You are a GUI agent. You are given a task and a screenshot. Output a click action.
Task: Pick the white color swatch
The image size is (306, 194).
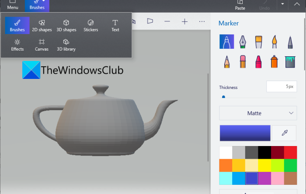pyautogui.click(x=226, y=153)
